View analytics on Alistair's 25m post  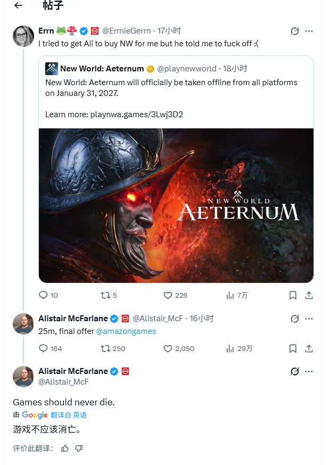click(x=230, y=348)
